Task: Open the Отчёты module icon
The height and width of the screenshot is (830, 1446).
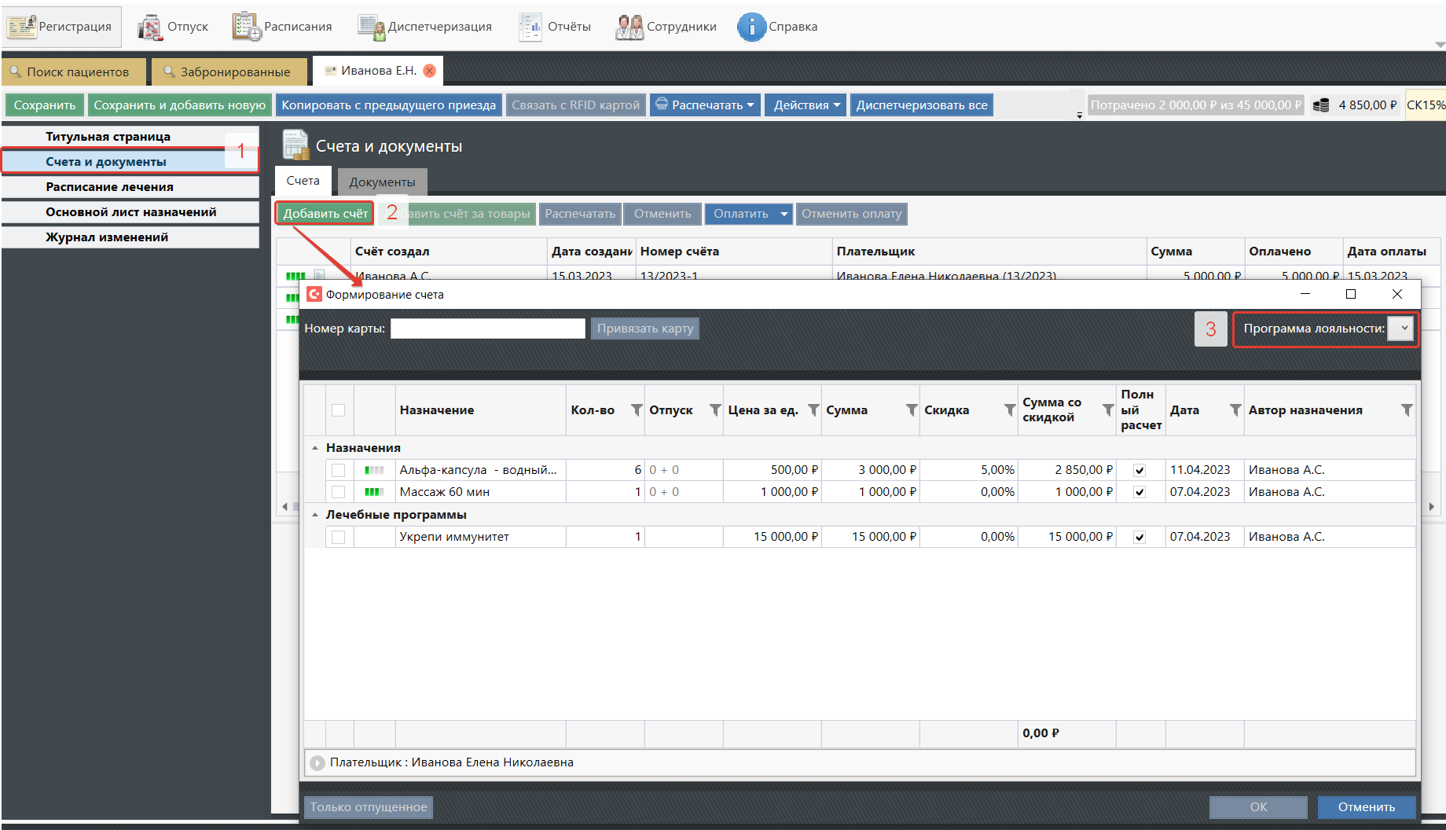Action: pyautogui.click(x=530, y=27)
